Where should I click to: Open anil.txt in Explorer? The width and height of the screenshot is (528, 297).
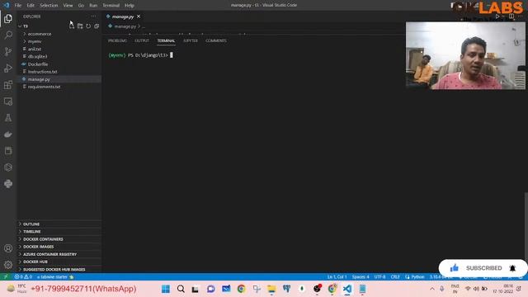click(x=35, y=49)
